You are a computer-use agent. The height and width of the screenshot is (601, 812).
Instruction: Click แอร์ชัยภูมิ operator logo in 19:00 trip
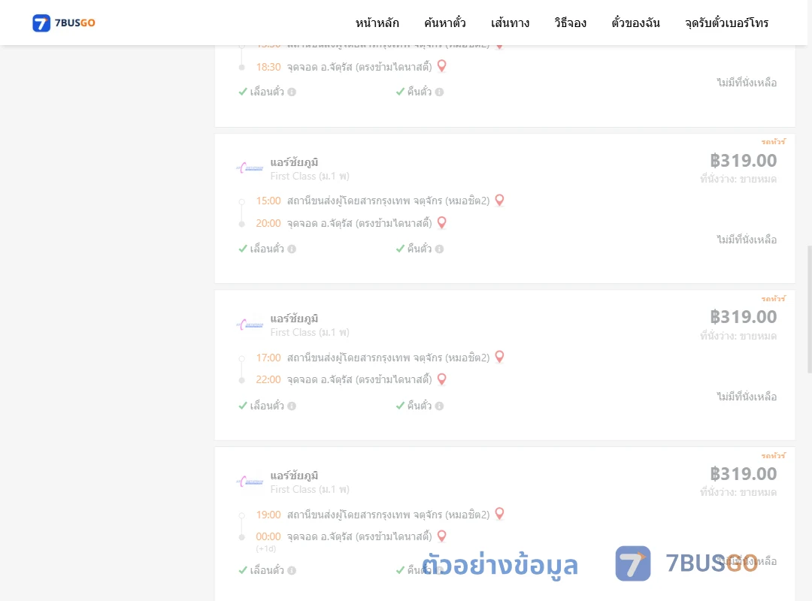pyautogui.click(x=250, y=482)
